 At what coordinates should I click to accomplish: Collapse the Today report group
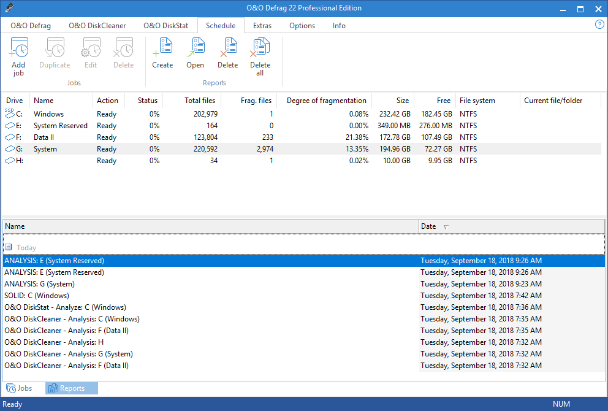click(x=9, y=247)
